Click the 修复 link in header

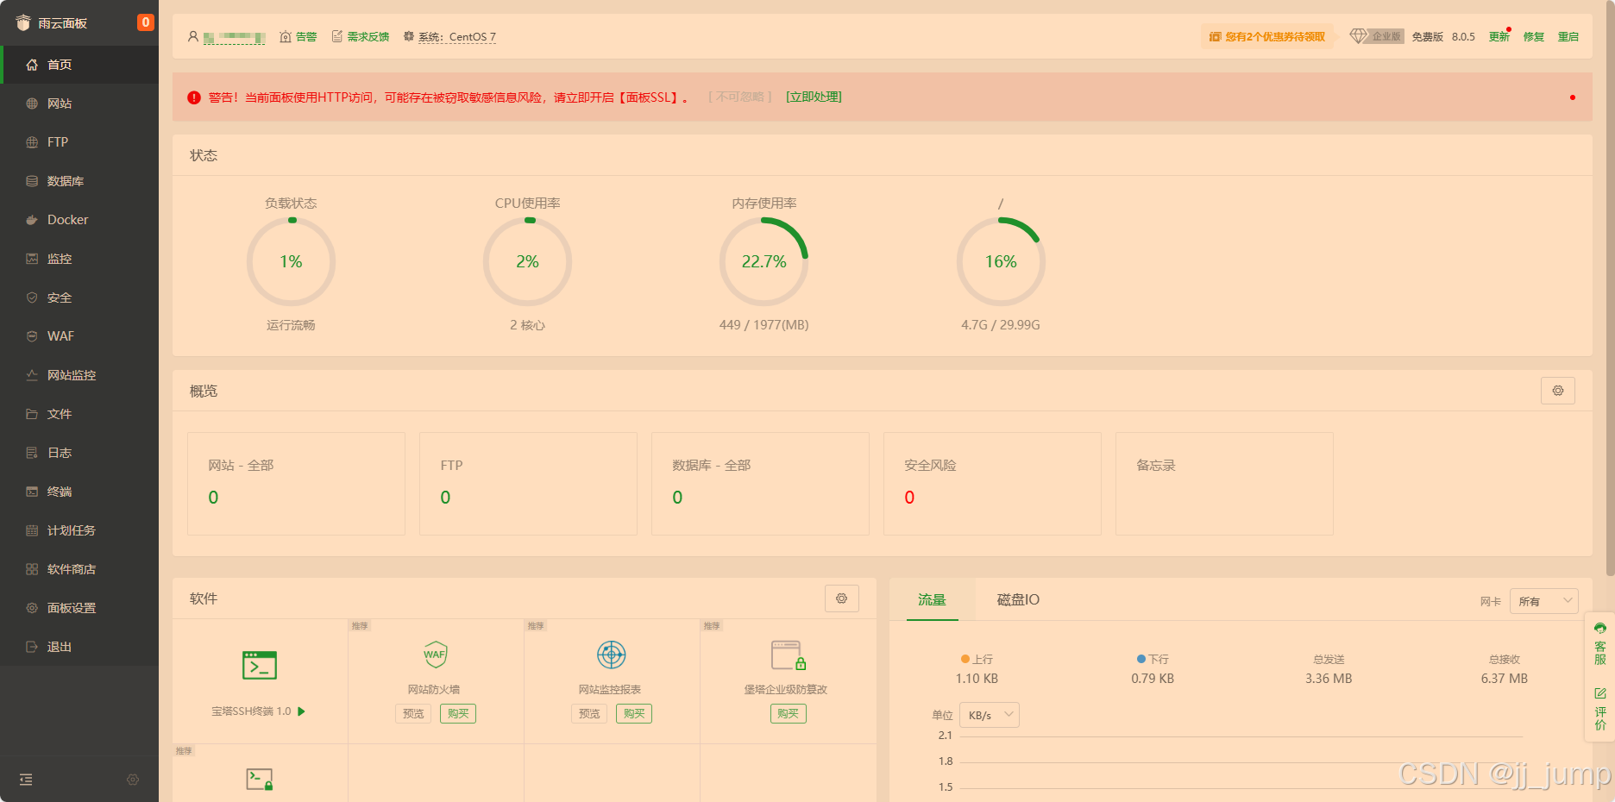pyautogui.click(x=1534, y=37)
